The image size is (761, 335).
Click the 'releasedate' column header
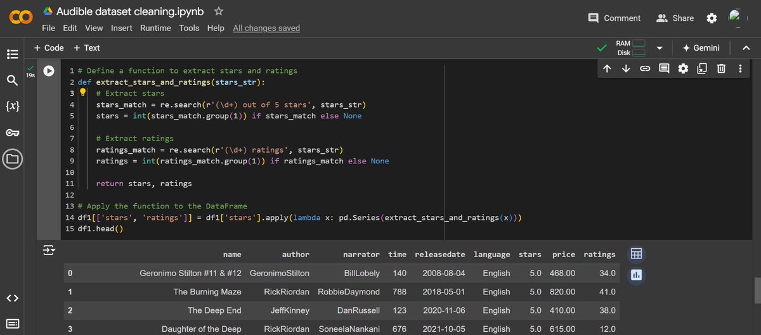point(439,255)
